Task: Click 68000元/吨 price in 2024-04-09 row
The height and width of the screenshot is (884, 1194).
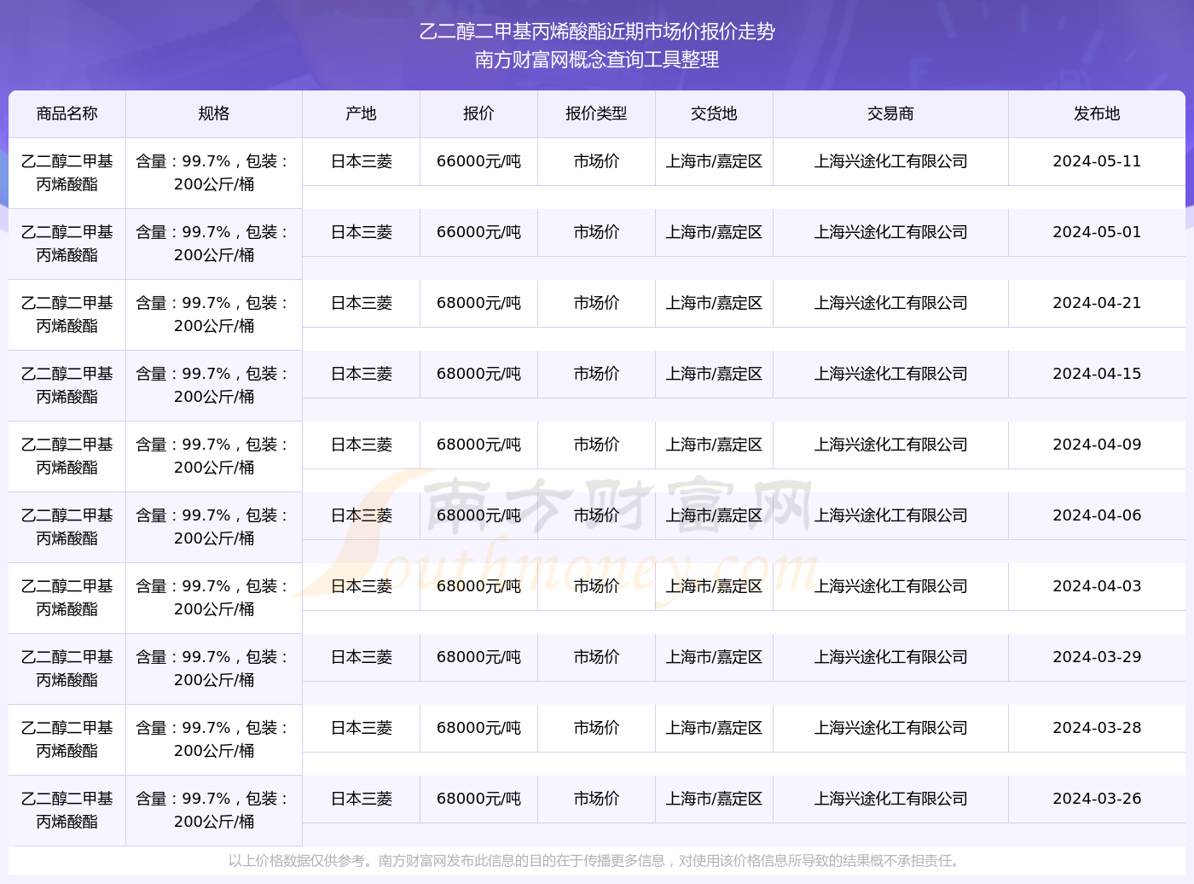Action: click(x=478, y=445)
